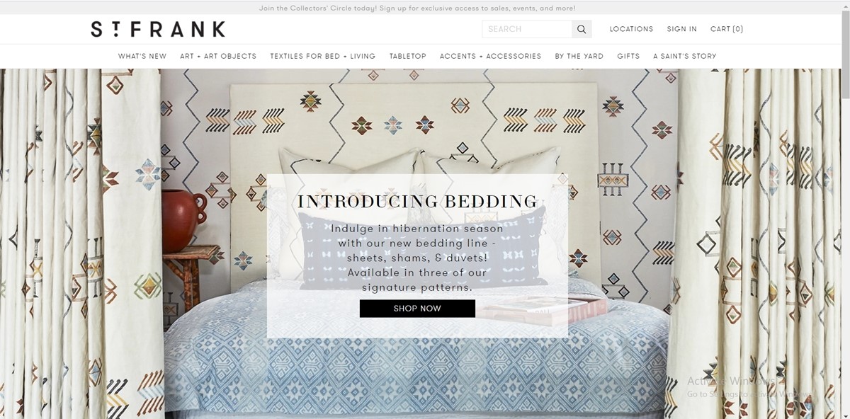Click the Collectors' Circle announcement banner
Image resolution: width=850 pixels, height=419 pixels.
pyautogui.click(x=417, y=8)
